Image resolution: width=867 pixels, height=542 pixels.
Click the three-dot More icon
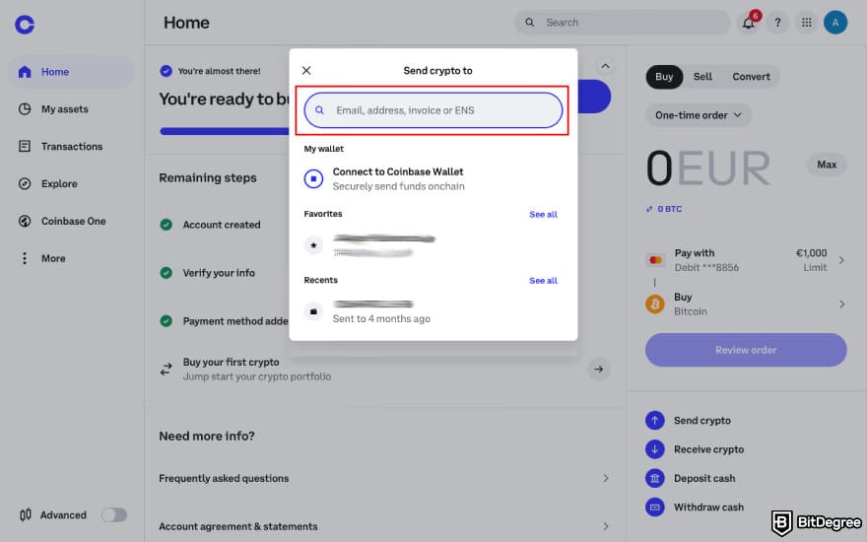tap(25, 258)
